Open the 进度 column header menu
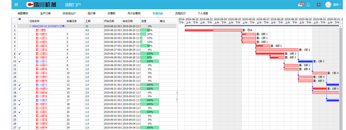The height and width of the screenshot is (130, 346). point(150,21)
